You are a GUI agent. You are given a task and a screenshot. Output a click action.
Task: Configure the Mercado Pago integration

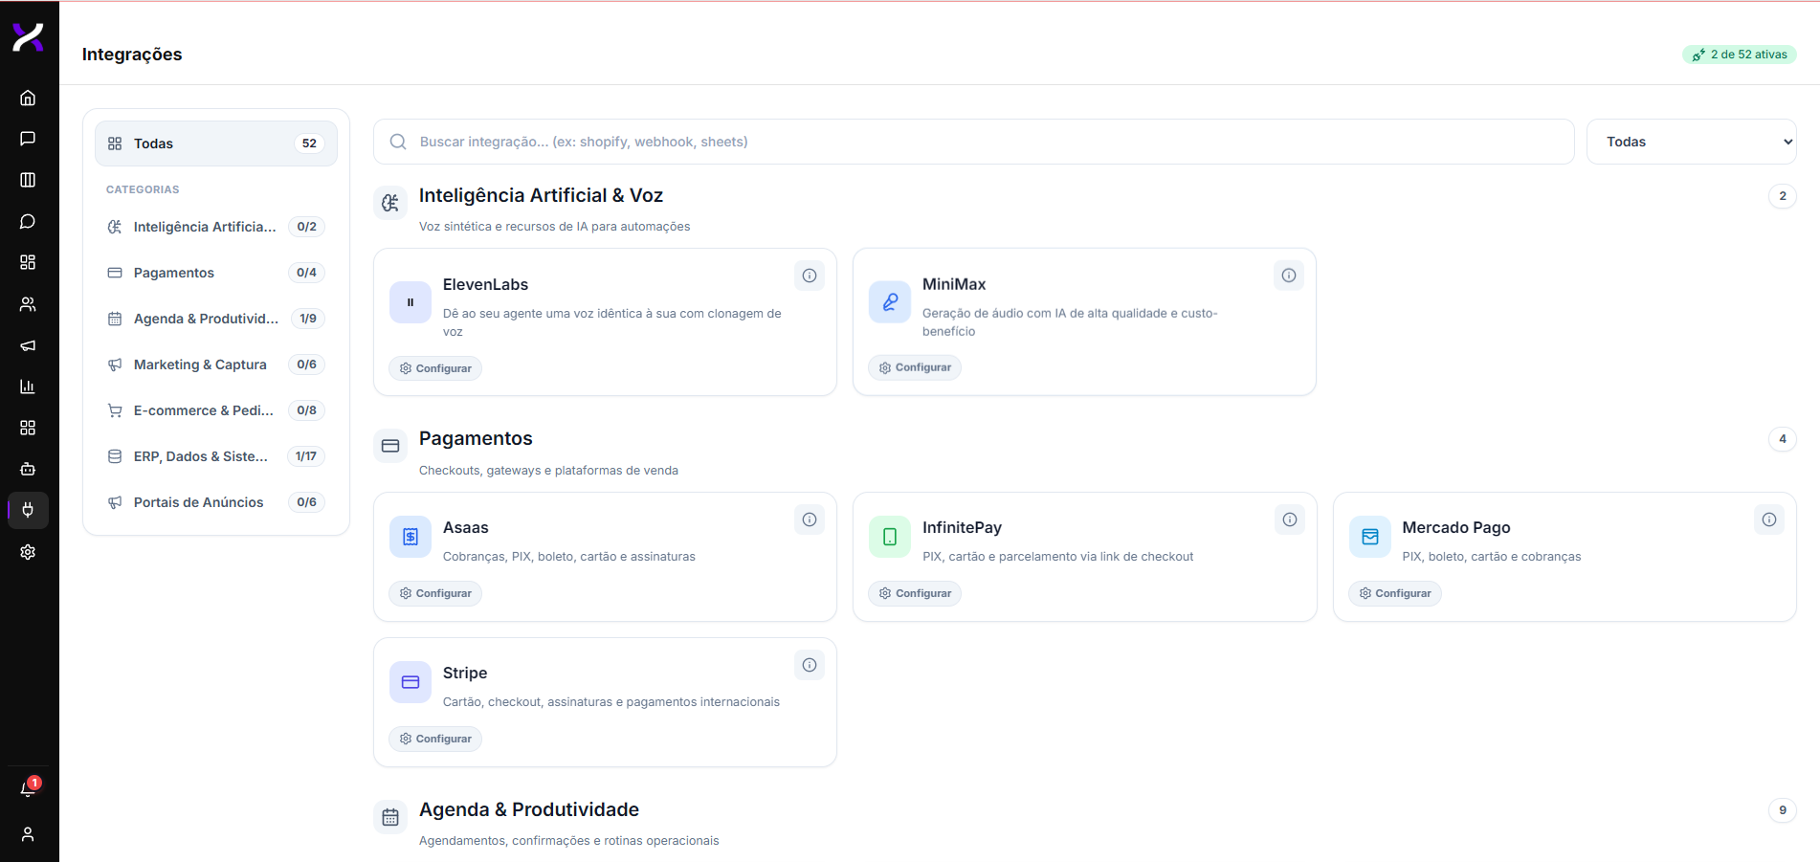click(x=1395, y=593)
